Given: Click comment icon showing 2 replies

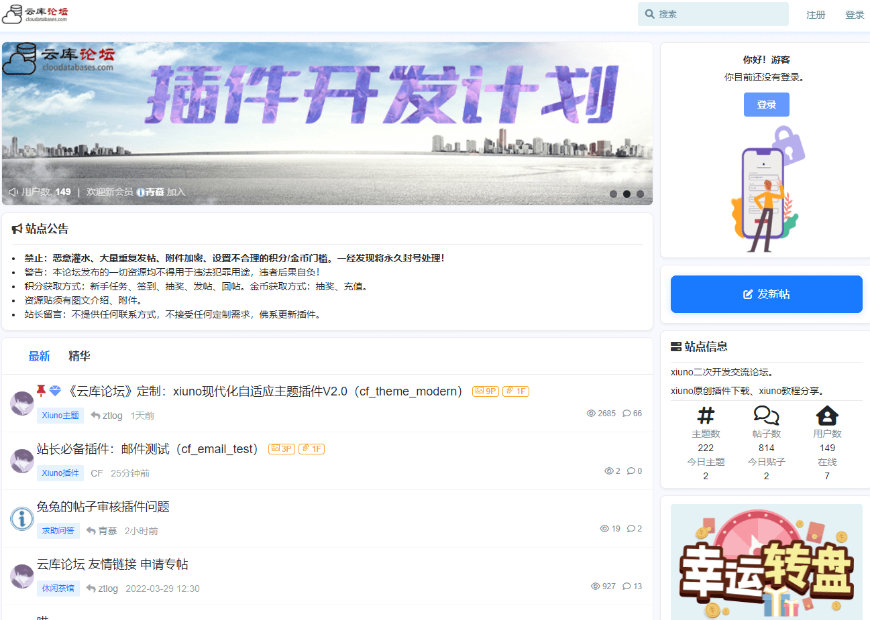Looking at the screenshot, I should click(x=631, y=529).
